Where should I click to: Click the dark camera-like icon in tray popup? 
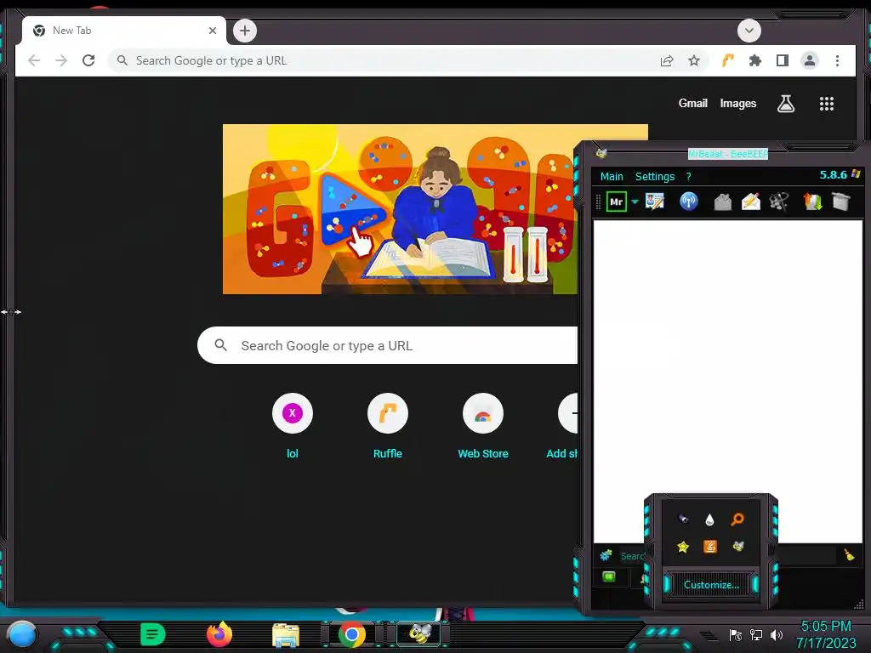click(x=683, y=519)
